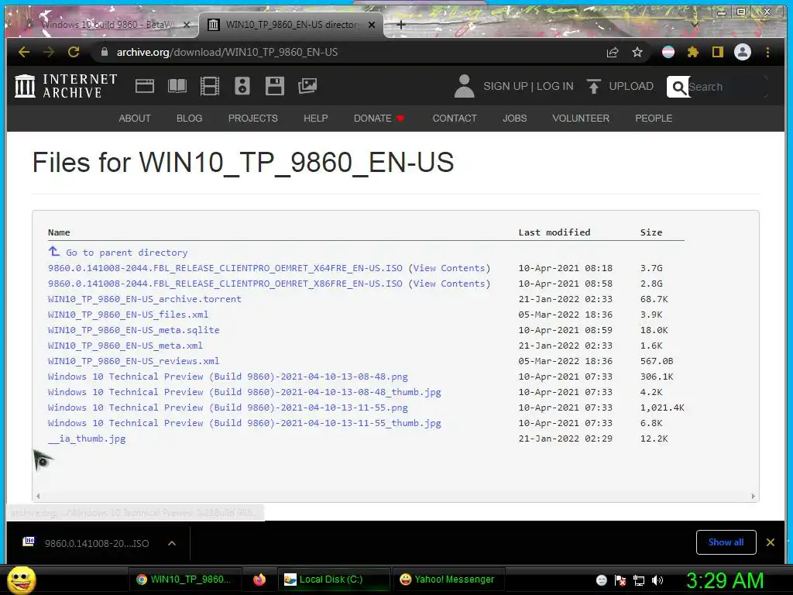Image resolution: width=793 pixels, height=595 pixels.
Task: Open the CONTACT menu item
Action: [455, 119]
